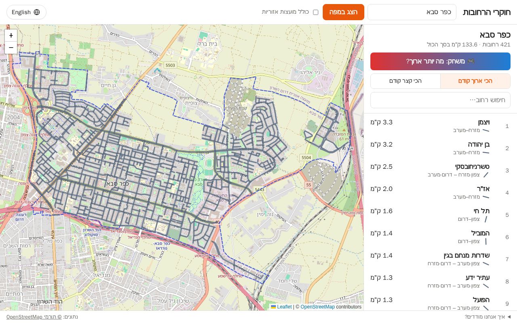Select the בן יהודה street row
The width and height of the screenshot is (517, 323).
(x=440, y=149)
